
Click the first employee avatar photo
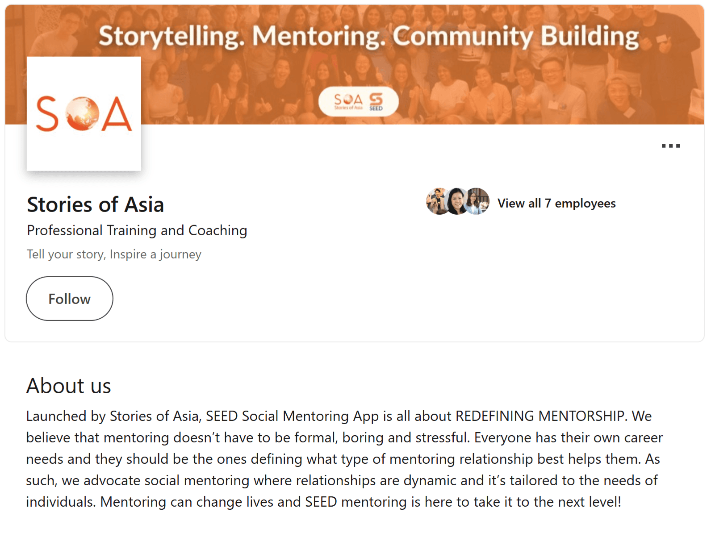(438, 201)
